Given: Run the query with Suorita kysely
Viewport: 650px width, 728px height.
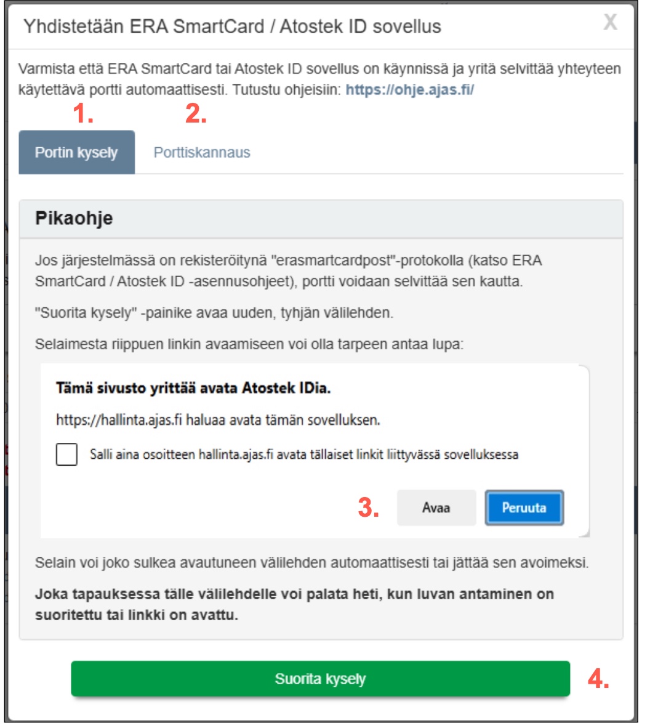Looking at the screenshot, I should (x=320, y=679).
